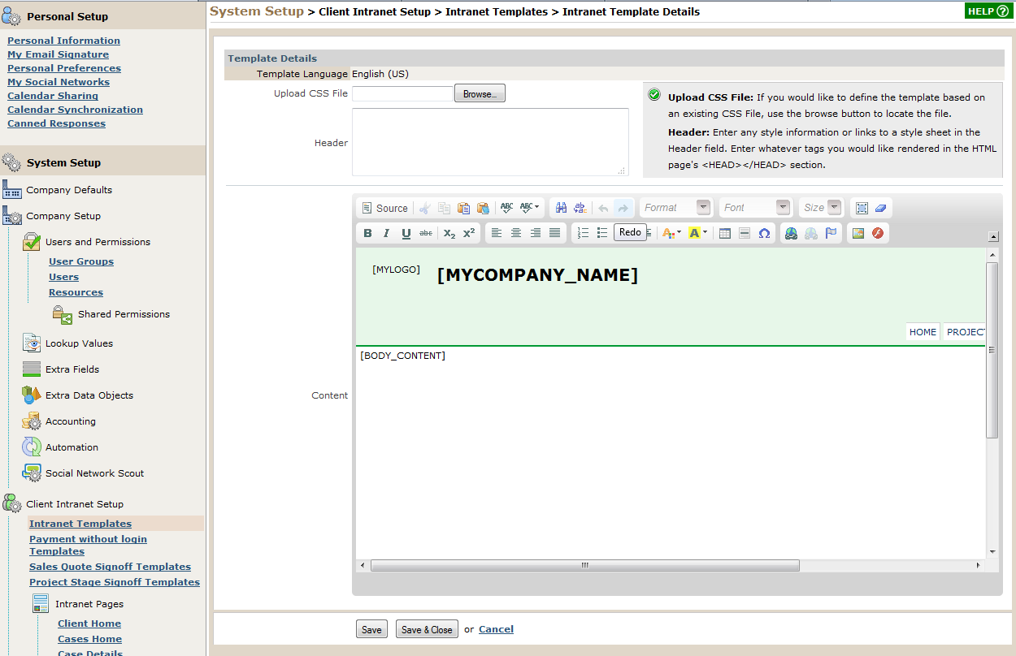Image resolution: width=1016 pixels, height=656 pixels.
Task: Open Company Defaults in the sidebar
Action: tap(69, 190)
